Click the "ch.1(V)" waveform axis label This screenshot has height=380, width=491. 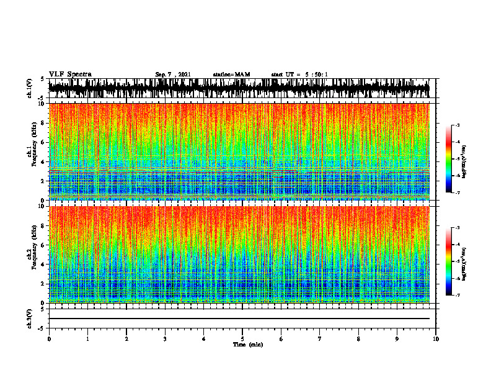30,88
